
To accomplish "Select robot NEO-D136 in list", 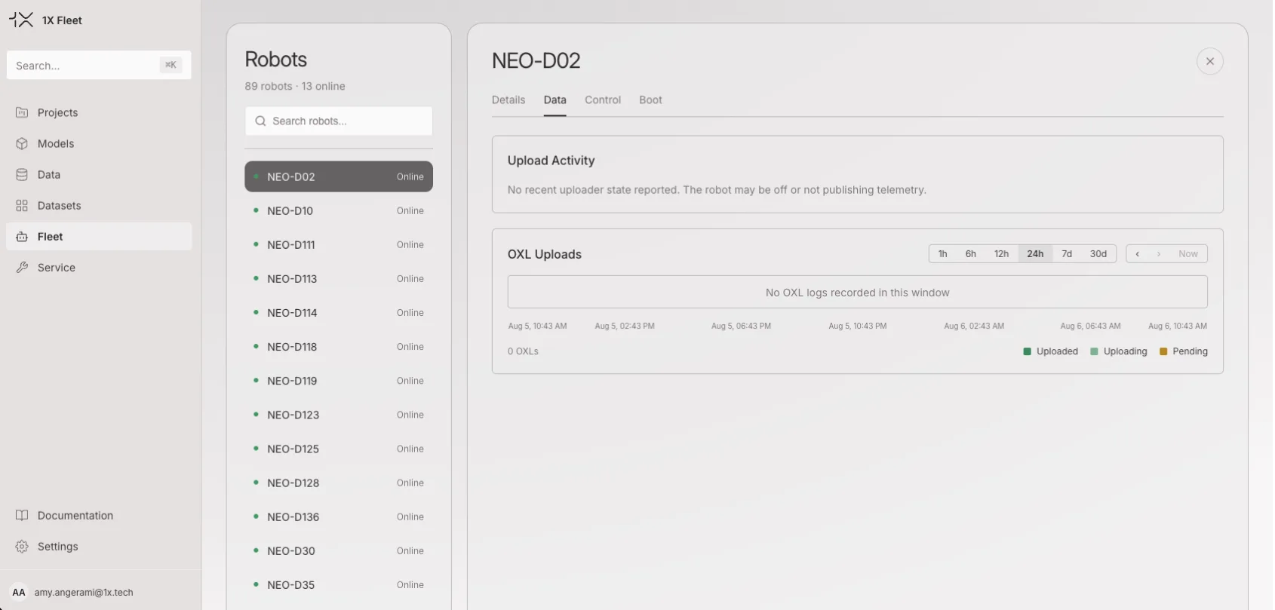I will point(339,517).
